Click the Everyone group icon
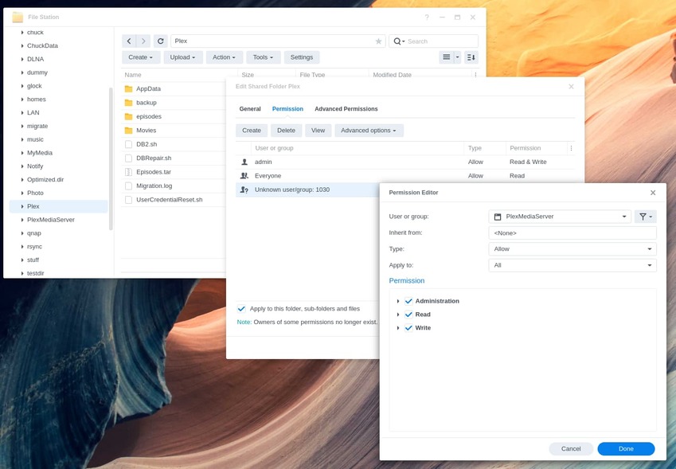This screenshot has height=469, width=676. pyautogui.click(x=244, y=176)
